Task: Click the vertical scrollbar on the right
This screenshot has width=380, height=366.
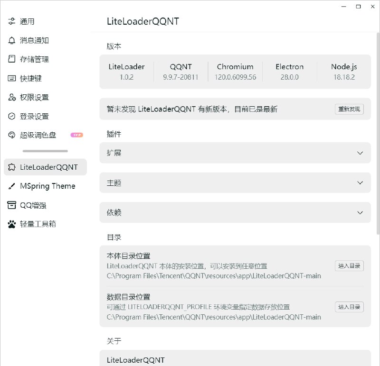Action: coord(378,134)
